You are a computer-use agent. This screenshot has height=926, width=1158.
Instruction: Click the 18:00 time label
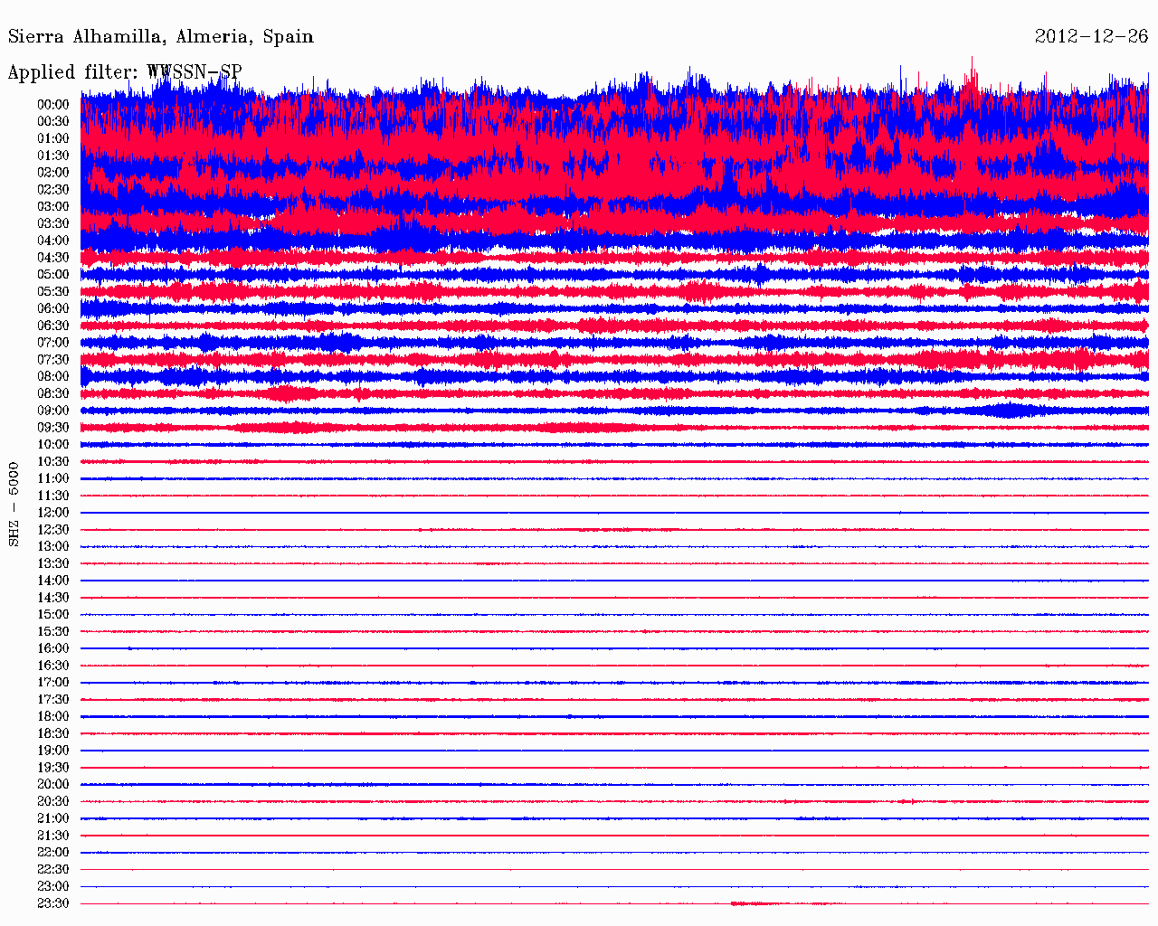coord(53,717)
